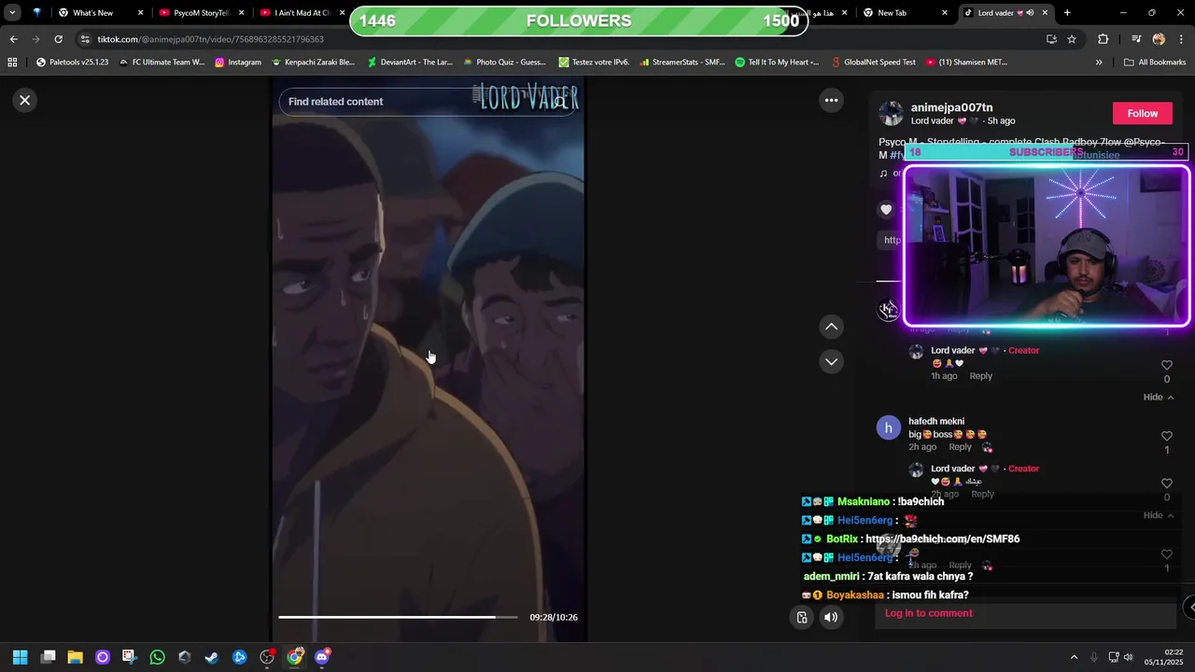The image size is (1195, 672).
Task: Show hidden bookmarks with double chevron
Action: tap(1099, 63)
